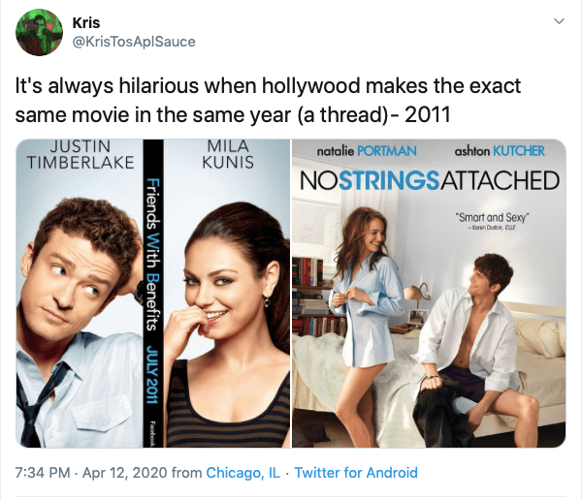Open the tweet options chevron menu
The width and height of the screenshot is (582, 499).
(559, 21)
